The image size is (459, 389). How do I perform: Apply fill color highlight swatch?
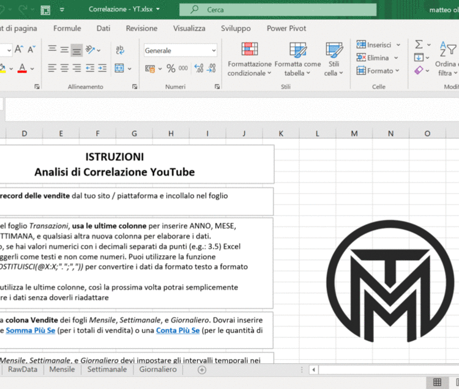point(2,68)
